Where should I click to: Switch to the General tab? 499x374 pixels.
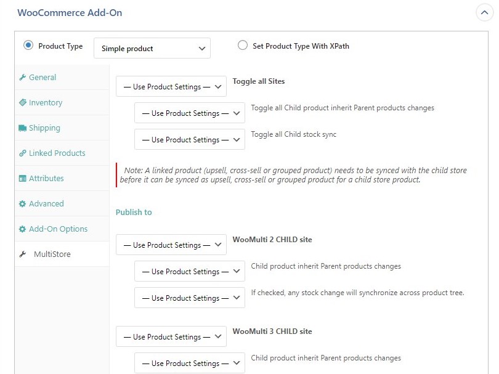tap(62, 78)
